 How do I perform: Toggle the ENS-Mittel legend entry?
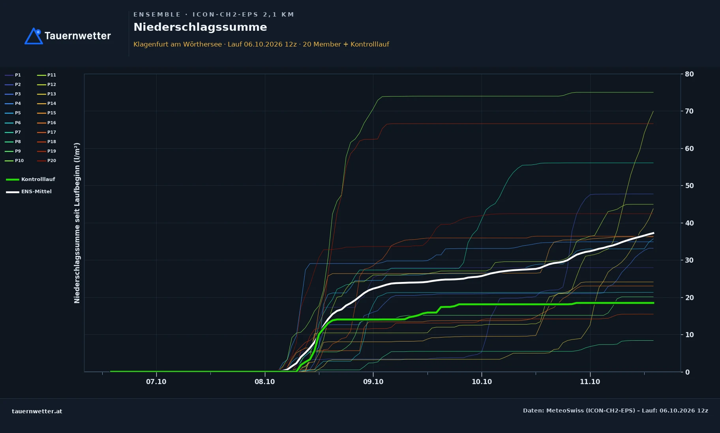(x=29, y=192)
